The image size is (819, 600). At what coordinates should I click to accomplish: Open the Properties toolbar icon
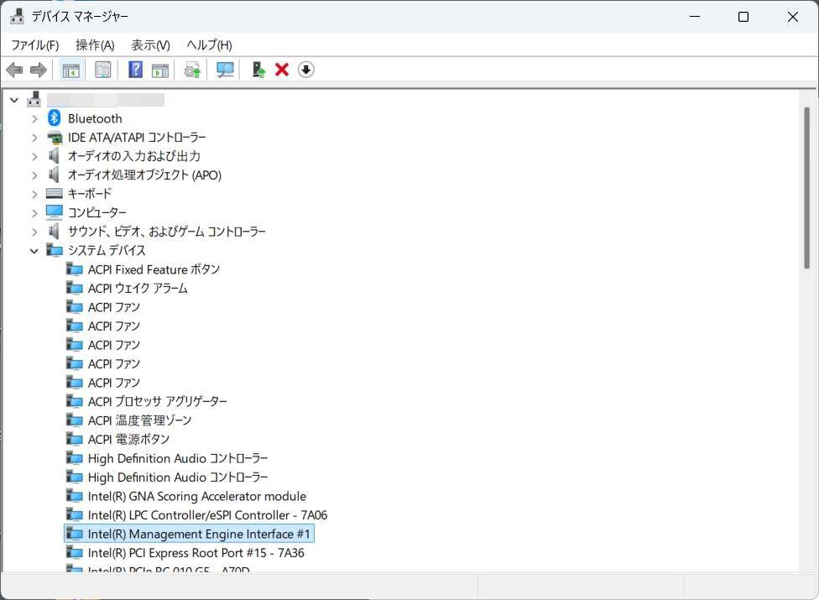pos(103,70)
